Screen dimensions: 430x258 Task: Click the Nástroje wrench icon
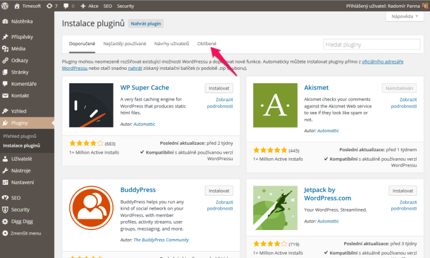(x=5, y=171)
